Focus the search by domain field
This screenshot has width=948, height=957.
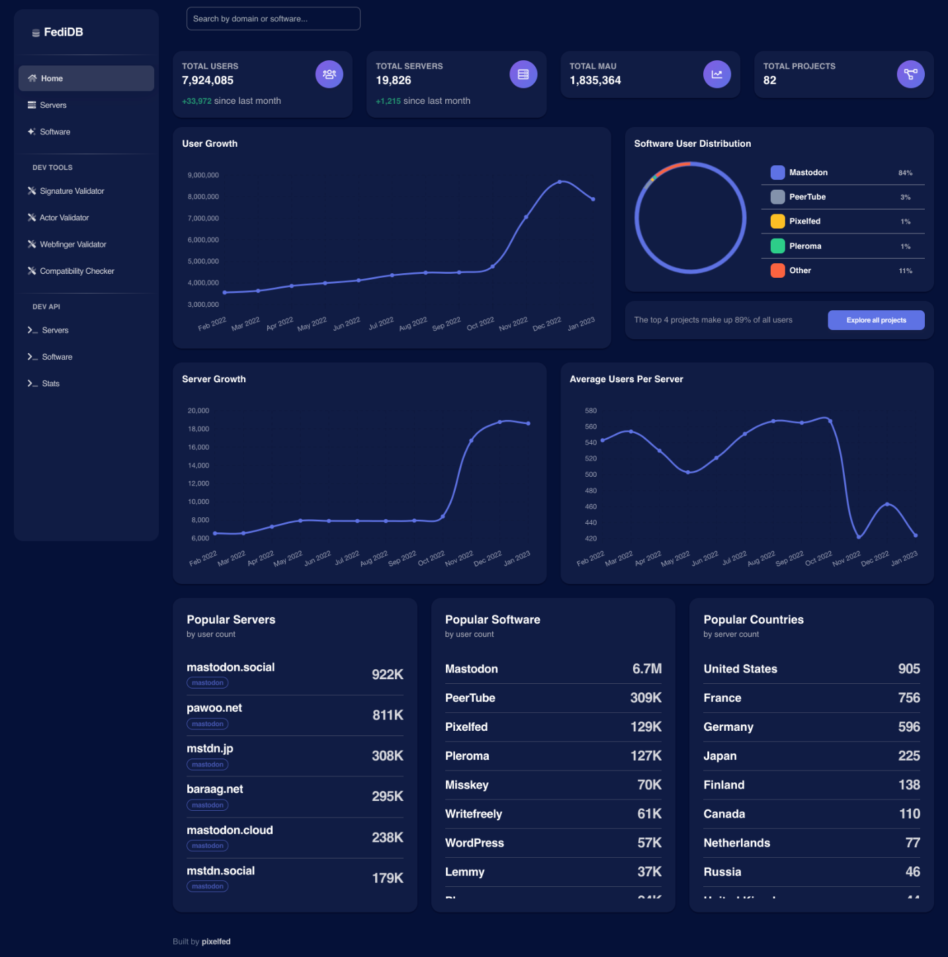coord(273,19)
